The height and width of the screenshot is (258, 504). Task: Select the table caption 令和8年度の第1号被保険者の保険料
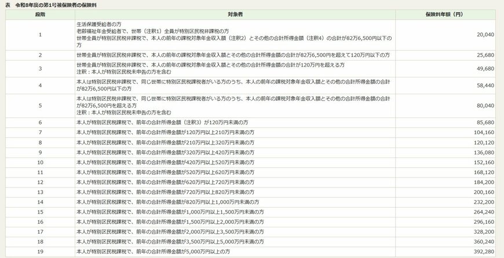click(x=56, y=5)
